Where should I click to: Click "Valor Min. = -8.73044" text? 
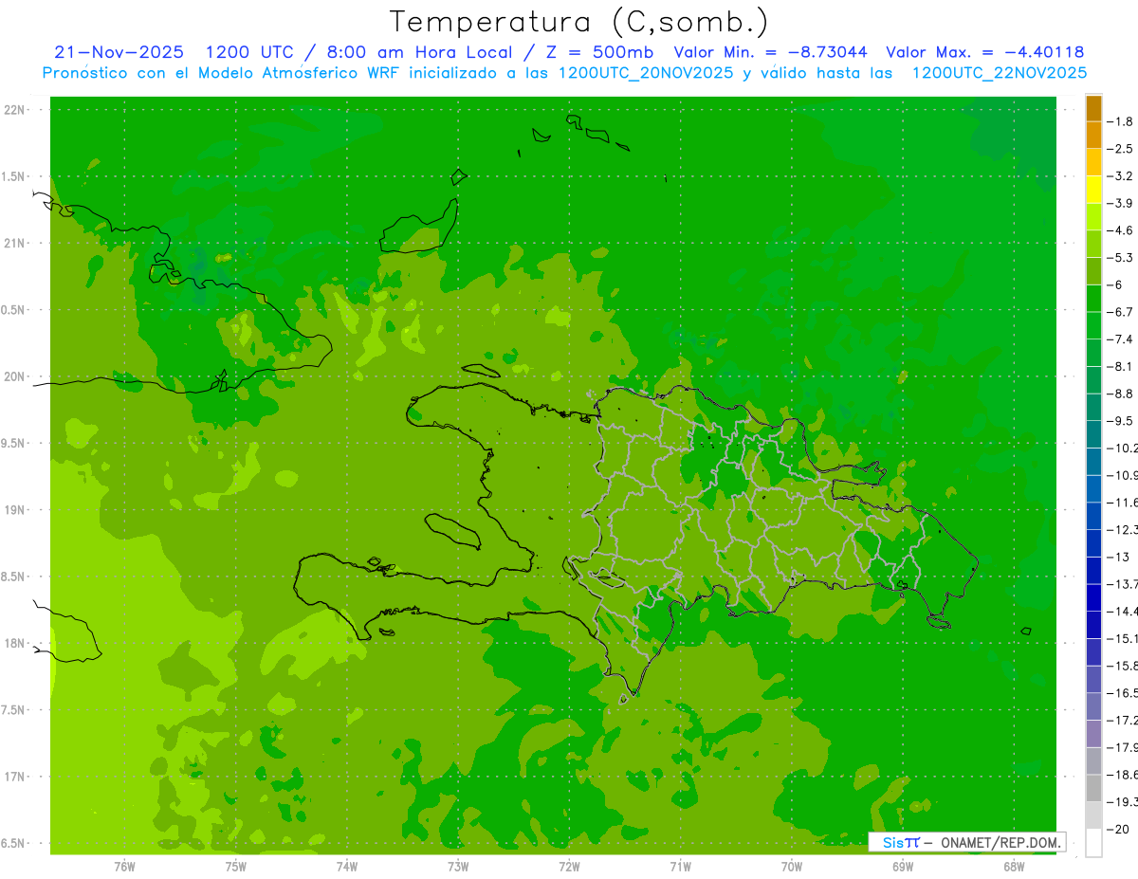(772, 52)
